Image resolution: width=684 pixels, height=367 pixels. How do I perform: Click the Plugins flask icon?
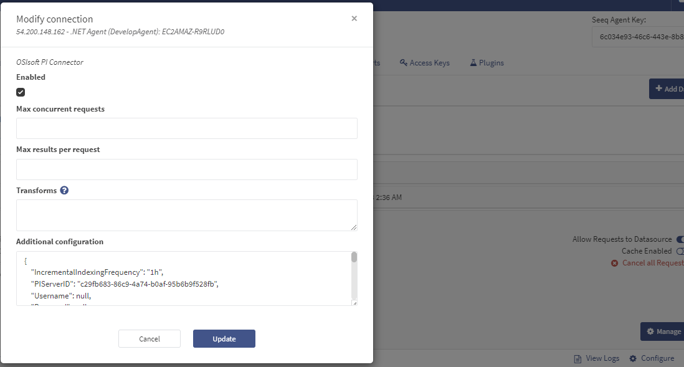pyautogui.click(x=473, y=63)
